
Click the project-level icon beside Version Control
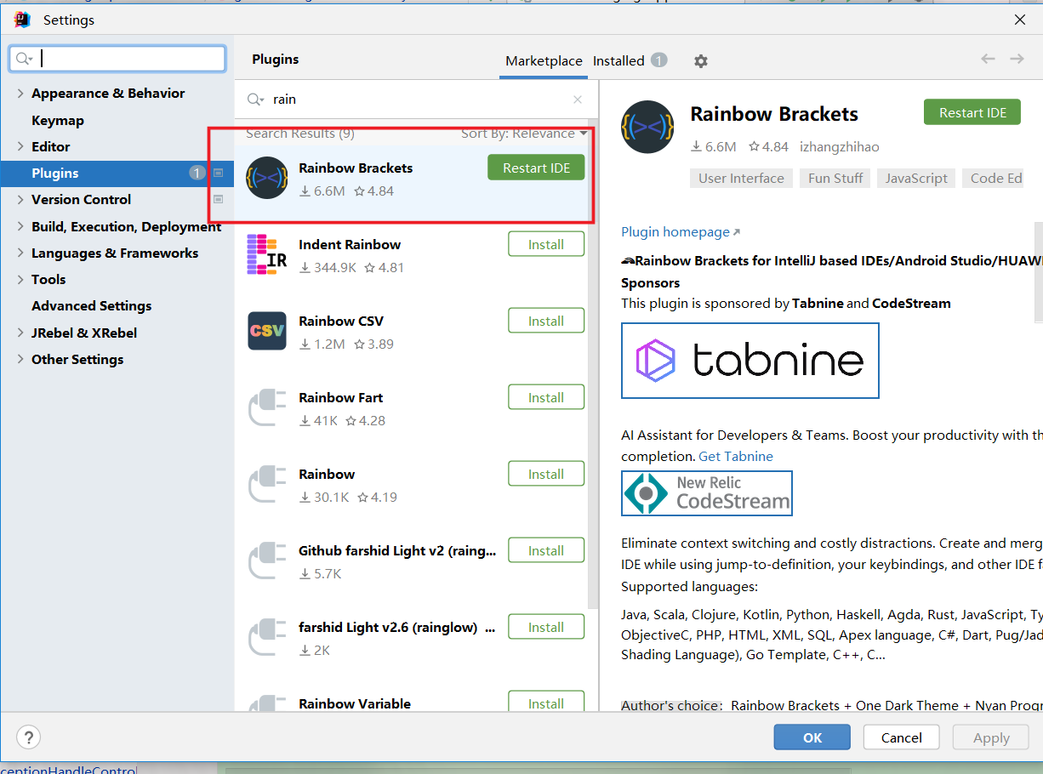pos(218,199)
